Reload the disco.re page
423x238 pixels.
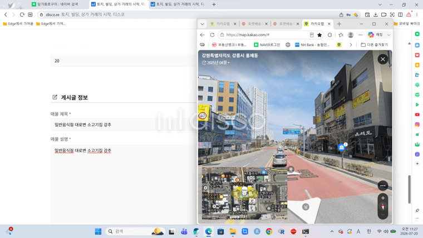pos(22,14)
